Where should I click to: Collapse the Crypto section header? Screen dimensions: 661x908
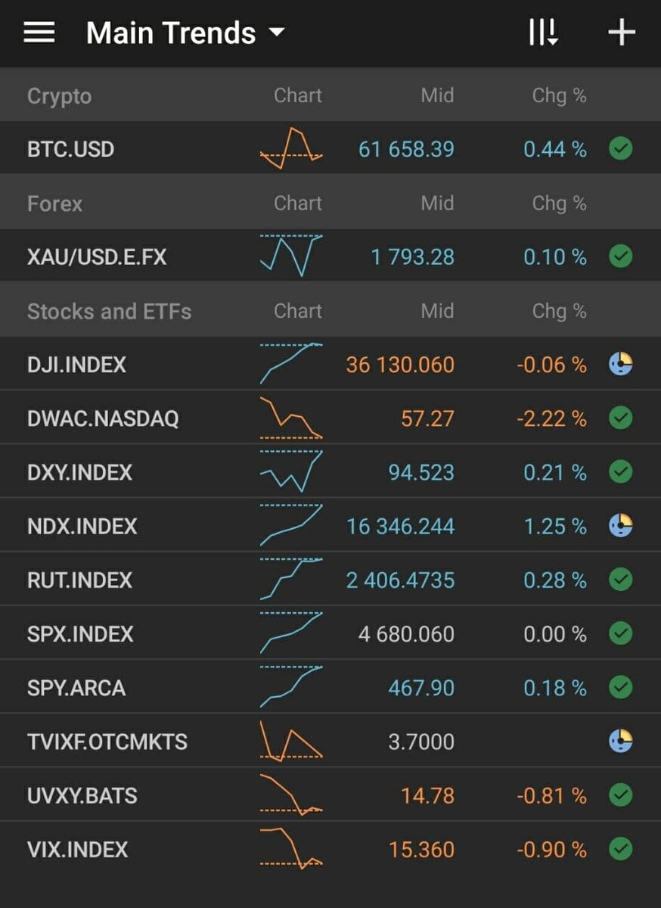coord(330,95)
